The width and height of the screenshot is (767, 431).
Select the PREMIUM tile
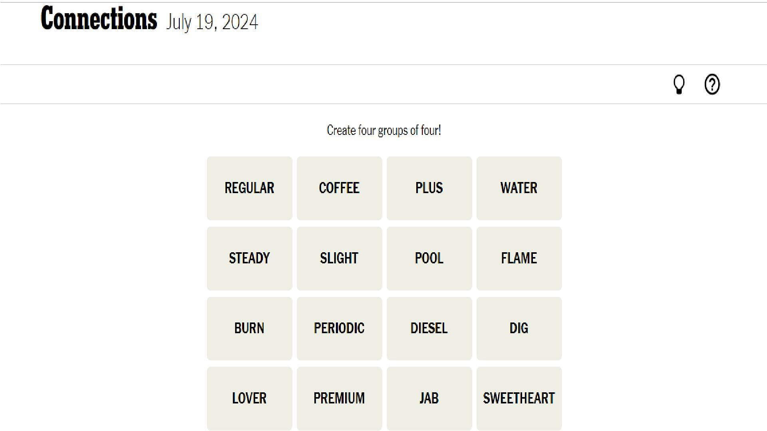tap(339, 397)
